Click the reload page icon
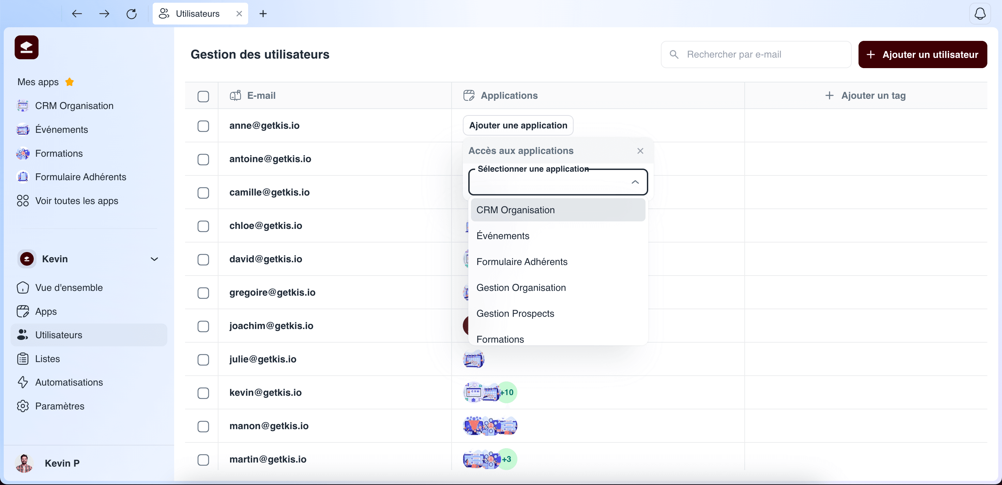1002x485 pixels. (132, 14)
